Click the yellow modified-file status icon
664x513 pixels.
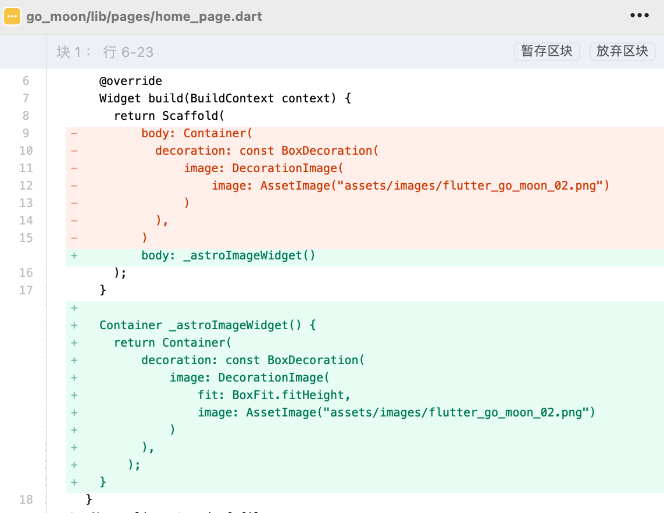pos(12,16)
